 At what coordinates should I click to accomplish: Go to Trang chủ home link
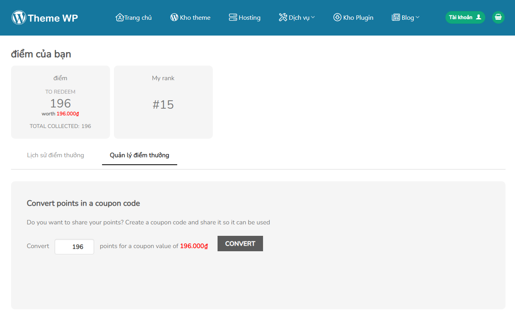click(x=138, y=18)
